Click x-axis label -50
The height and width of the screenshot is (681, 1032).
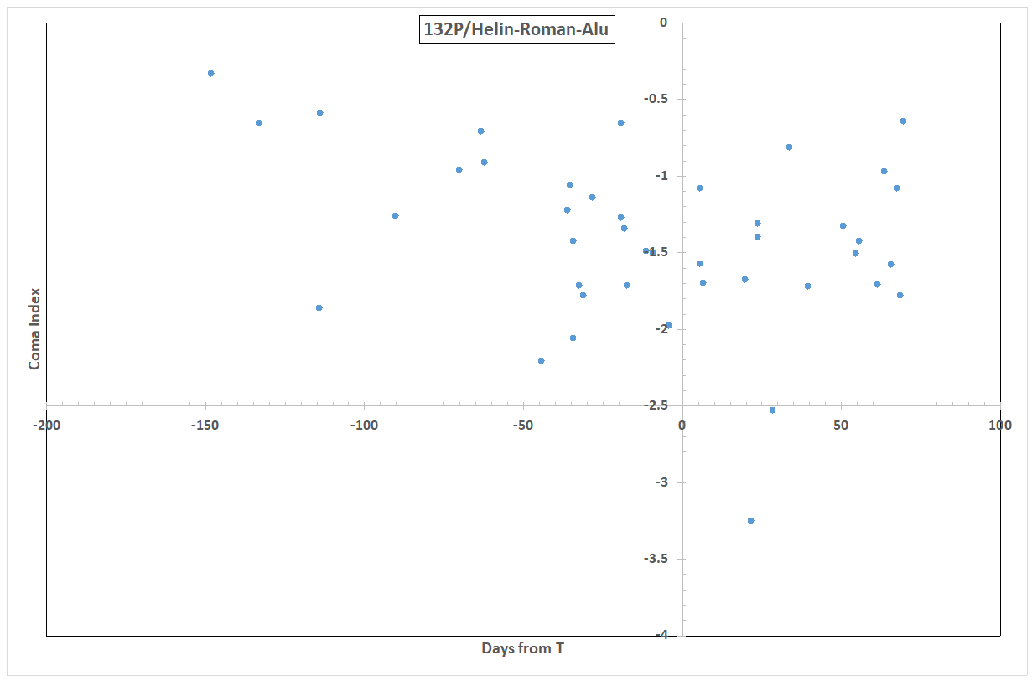click(x=524, y=426)
